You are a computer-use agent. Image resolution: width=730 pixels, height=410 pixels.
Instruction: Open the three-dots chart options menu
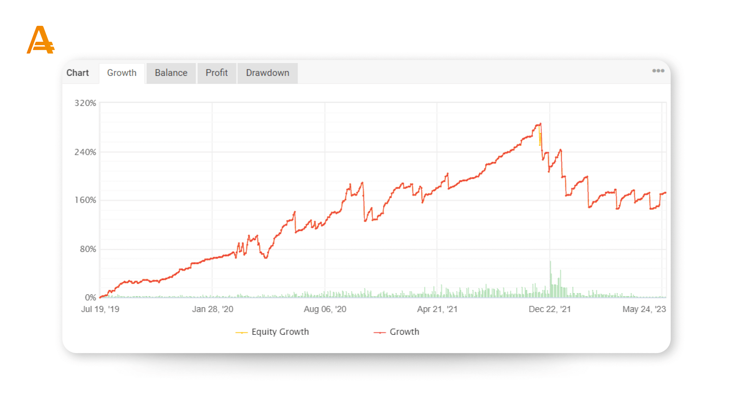coord(658,71)
